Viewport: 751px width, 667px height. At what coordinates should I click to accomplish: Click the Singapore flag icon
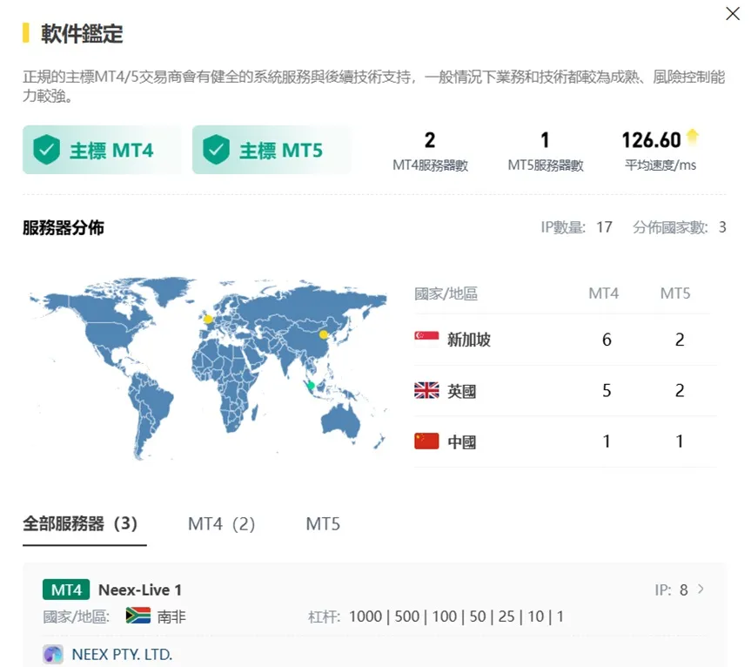pos(426,339)
